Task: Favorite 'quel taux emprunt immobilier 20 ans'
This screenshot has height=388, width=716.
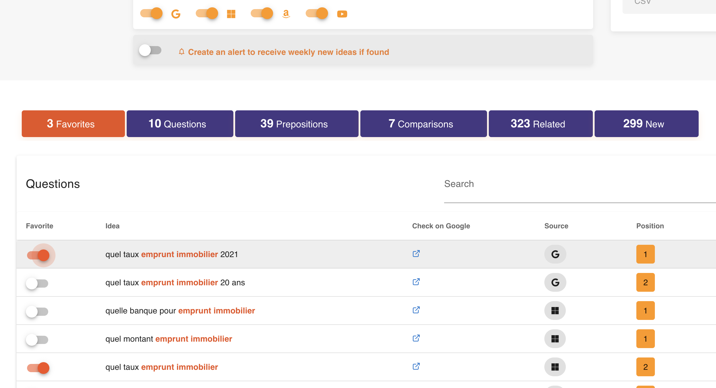Action: click(x=37, y=283)
